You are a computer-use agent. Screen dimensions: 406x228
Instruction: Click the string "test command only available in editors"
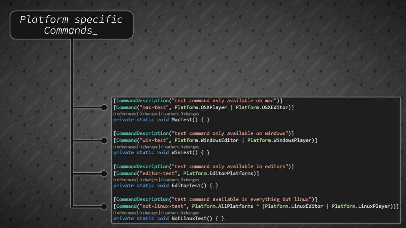click(230, 167)
